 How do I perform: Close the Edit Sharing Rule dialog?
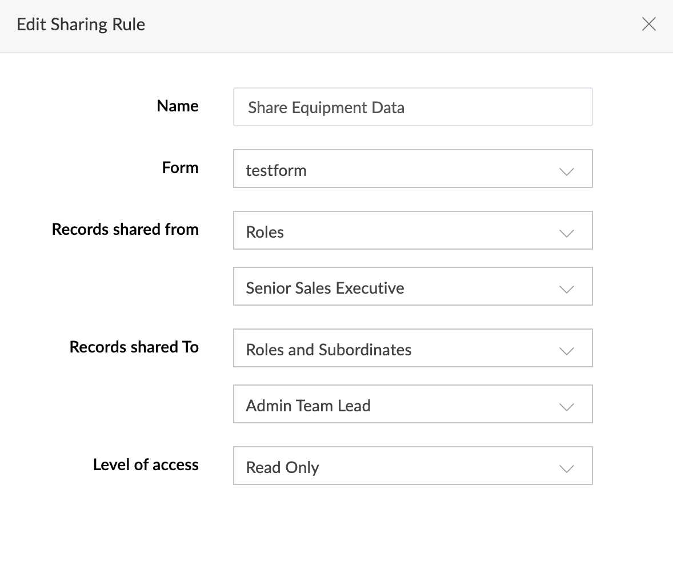(x=648, y=24)
